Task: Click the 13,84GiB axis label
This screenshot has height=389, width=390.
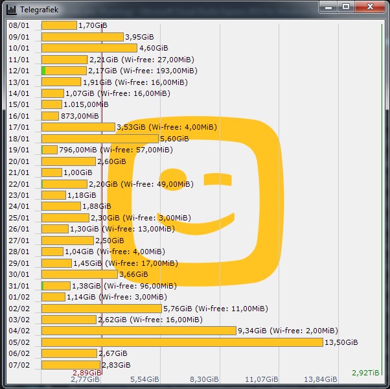Action: point(321,379)
